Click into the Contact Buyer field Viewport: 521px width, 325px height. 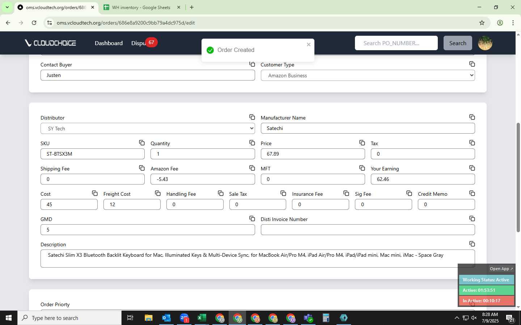[x=148, y=75]
